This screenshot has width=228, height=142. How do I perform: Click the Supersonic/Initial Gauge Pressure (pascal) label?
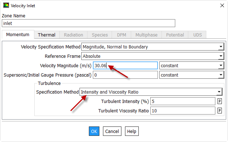click(x=47, y=75)
